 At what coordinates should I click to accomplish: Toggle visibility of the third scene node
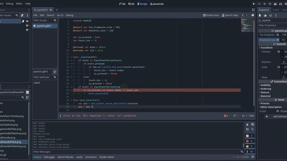(x=27, y=30)
